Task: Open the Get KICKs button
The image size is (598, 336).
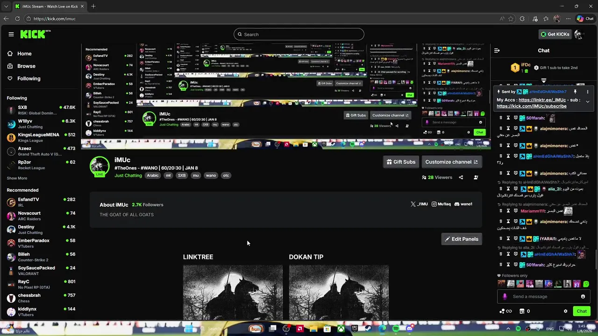Action: [555, 34]
